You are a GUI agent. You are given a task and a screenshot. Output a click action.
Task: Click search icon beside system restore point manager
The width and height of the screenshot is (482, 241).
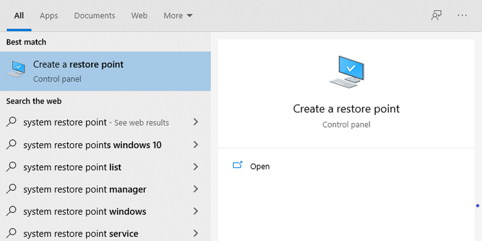(x=11, y=189)
